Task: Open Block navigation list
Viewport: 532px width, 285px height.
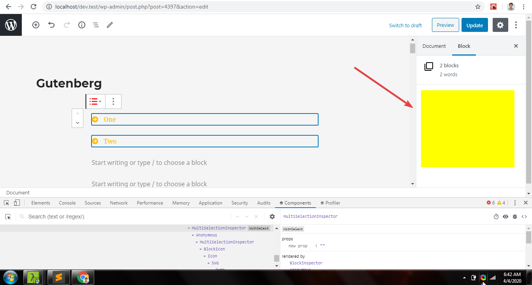Action: tap(96, 25)
